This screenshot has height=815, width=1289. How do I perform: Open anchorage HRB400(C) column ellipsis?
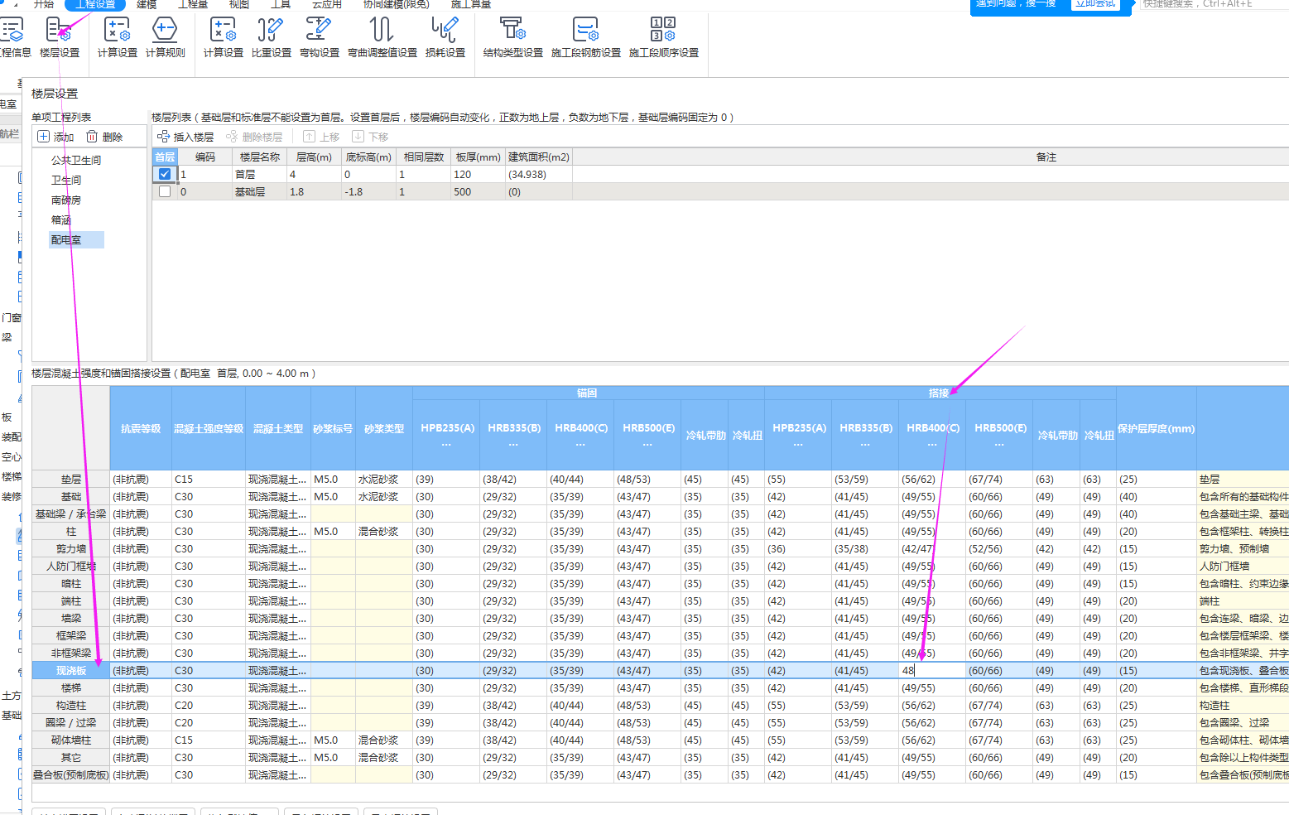pyautogui.click(x=581, y=445)
